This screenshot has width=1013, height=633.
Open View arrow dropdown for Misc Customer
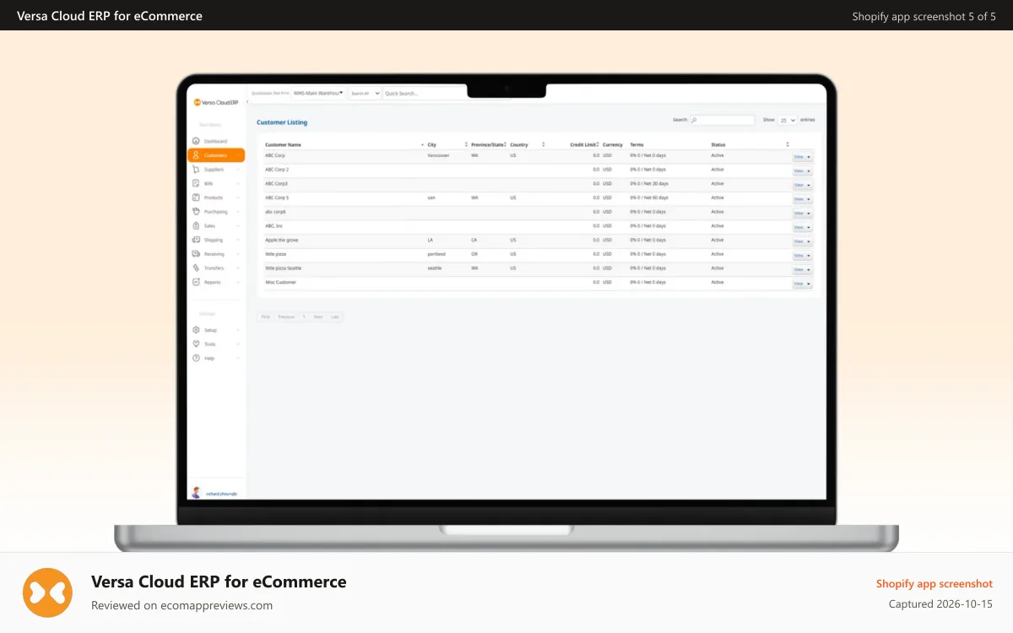[809, 284]
